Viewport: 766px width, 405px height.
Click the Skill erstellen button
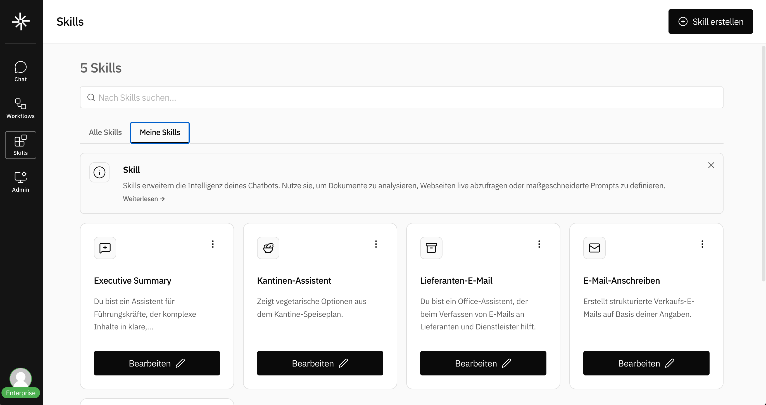(710, 21)
